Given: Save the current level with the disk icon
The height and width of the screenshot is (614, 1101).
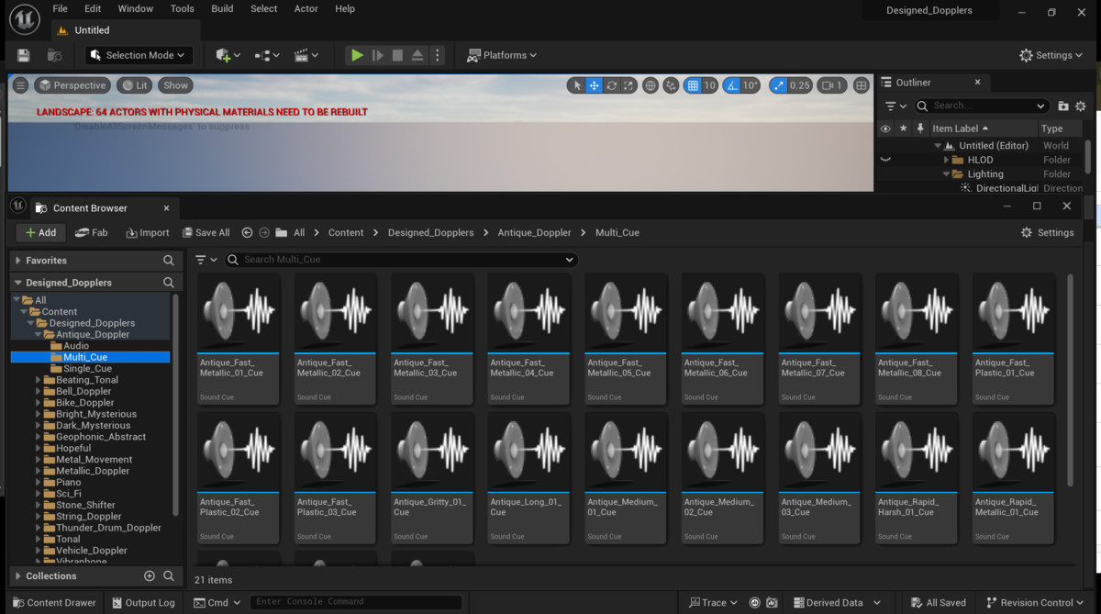Looking at the screenshot, I should pyautogui.click(x=24, y=55).
